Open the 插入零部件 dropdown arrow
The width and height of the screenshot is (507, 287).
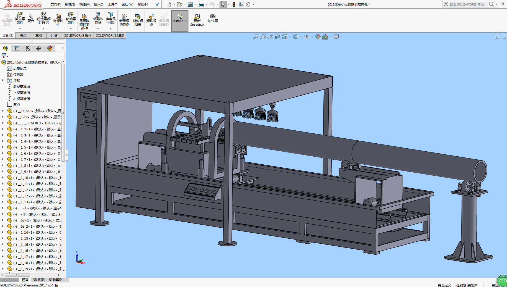point(20,29)
